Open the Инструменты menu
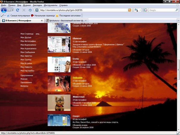This screenshot has height=135, width=180. pos(50,5)
